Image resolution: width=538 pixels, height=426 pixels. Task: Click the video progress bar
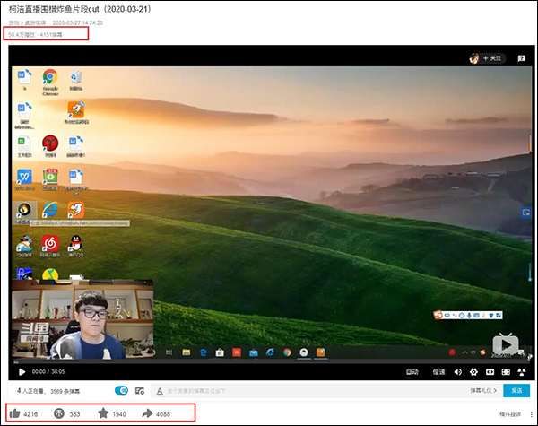269,361
